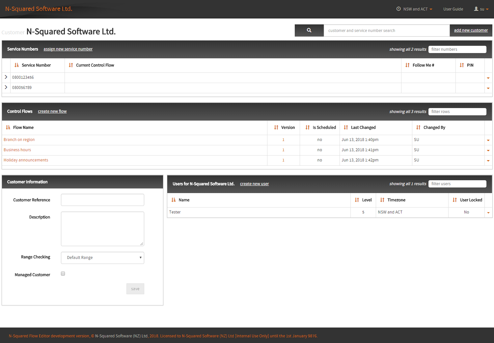
Task: Click the N-Squared Software Ltd. brand link
Action: [x=39, y=9]
